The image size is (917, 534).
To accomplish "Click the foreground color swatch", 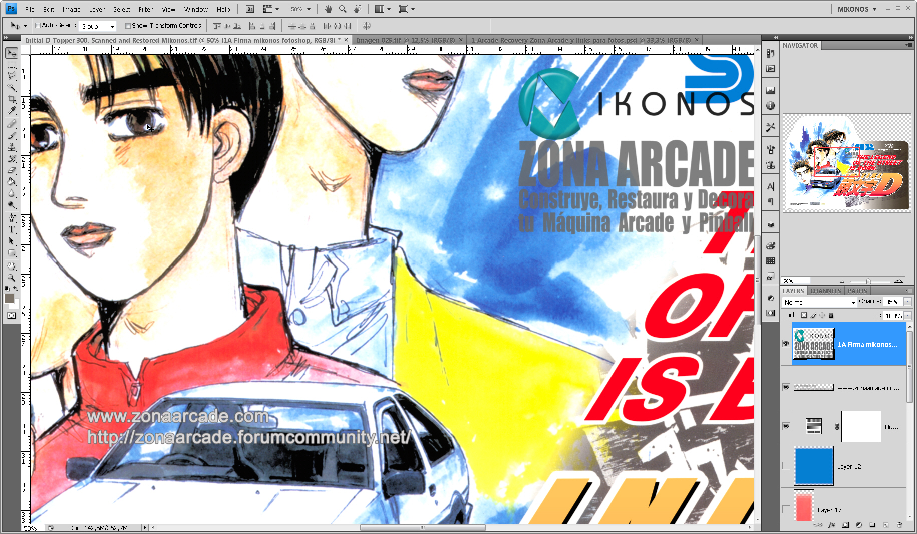I will pyautogui.click(x=9, y=299).
